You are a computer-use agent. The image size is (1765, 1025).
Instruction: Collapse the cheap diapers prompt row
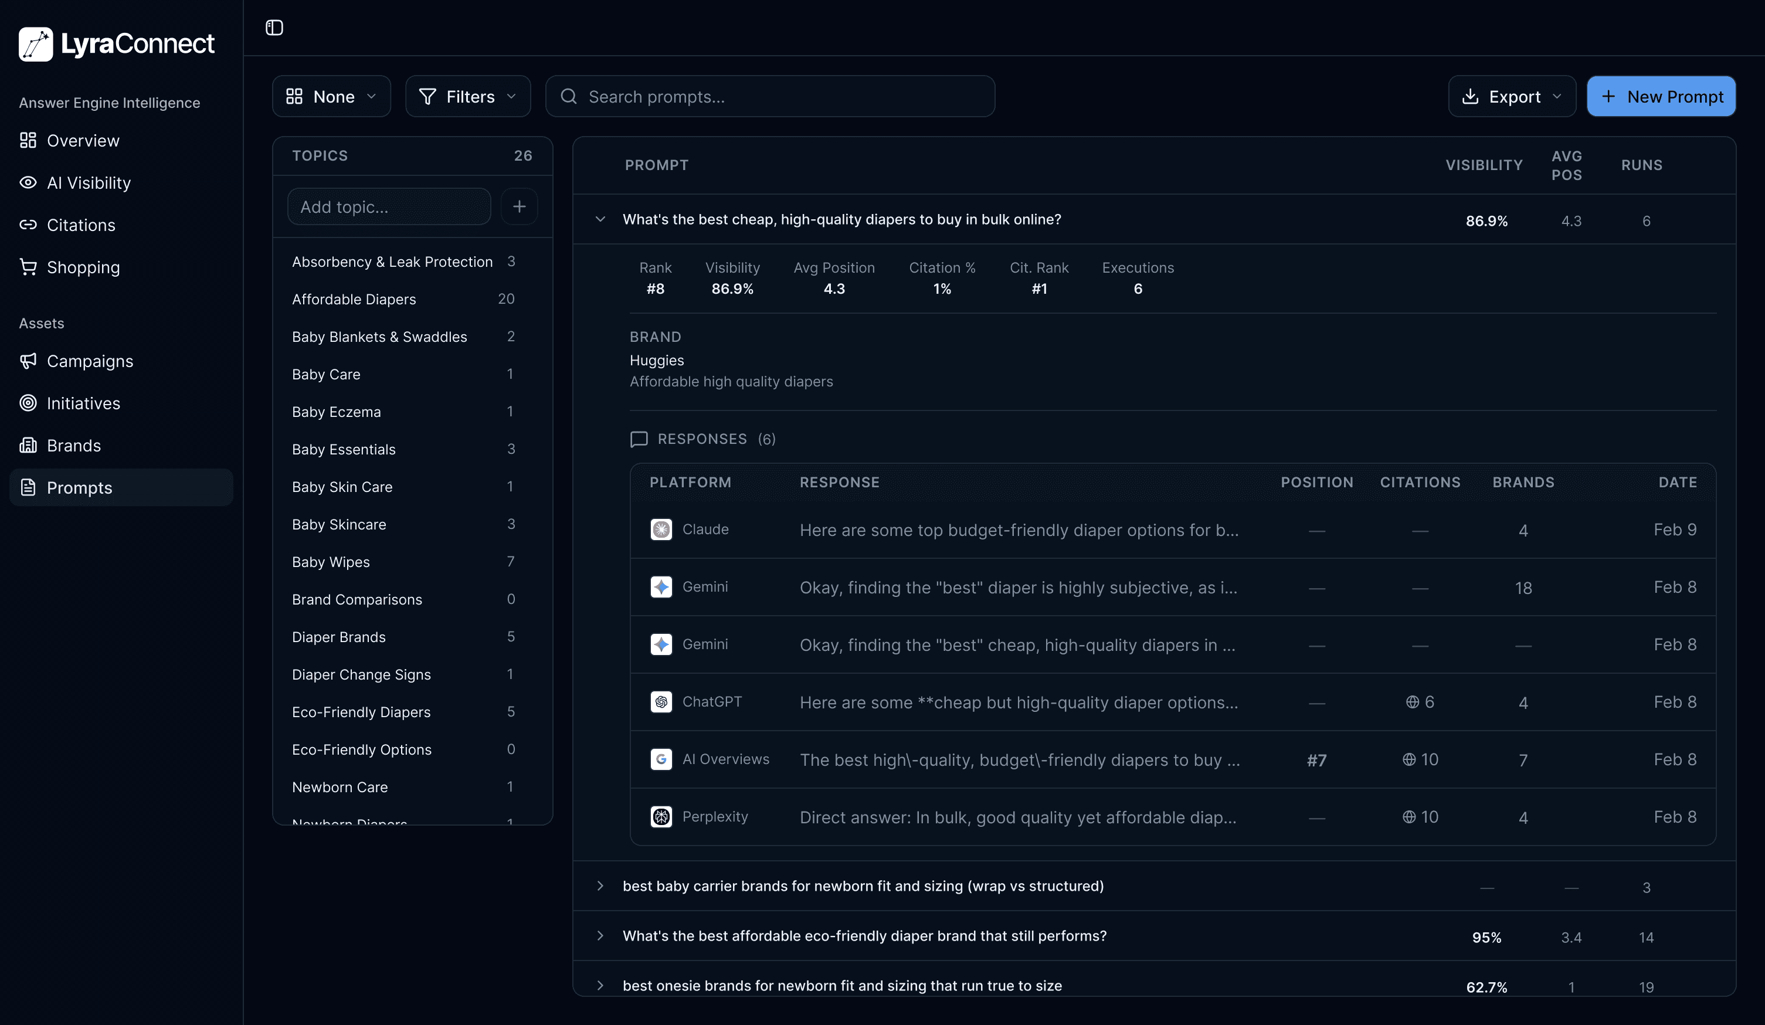pyautogui.click(x=600, y=219)
